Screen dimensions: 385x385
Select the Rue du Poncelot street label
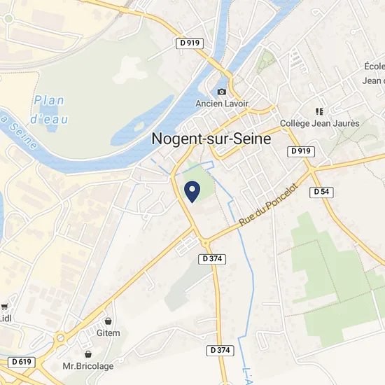(268, 204)
